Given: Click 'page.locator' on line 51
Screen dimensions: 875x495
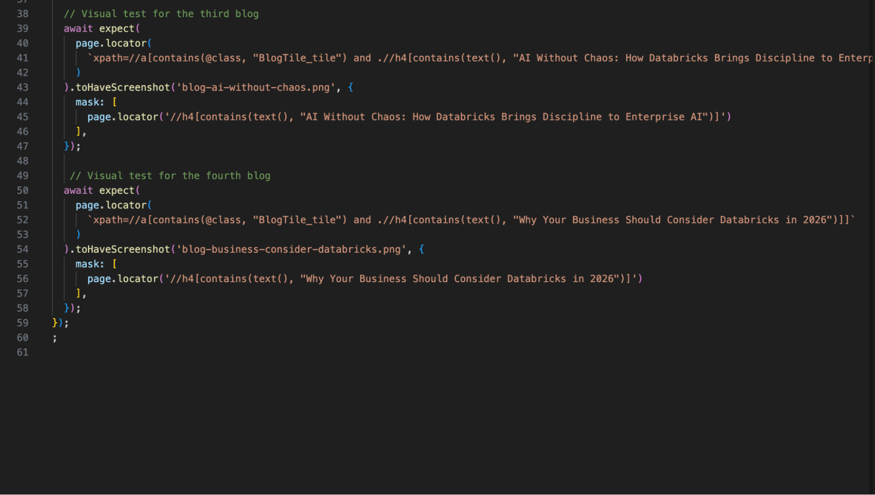Looking at the screenshot, I should pos(111,206).
